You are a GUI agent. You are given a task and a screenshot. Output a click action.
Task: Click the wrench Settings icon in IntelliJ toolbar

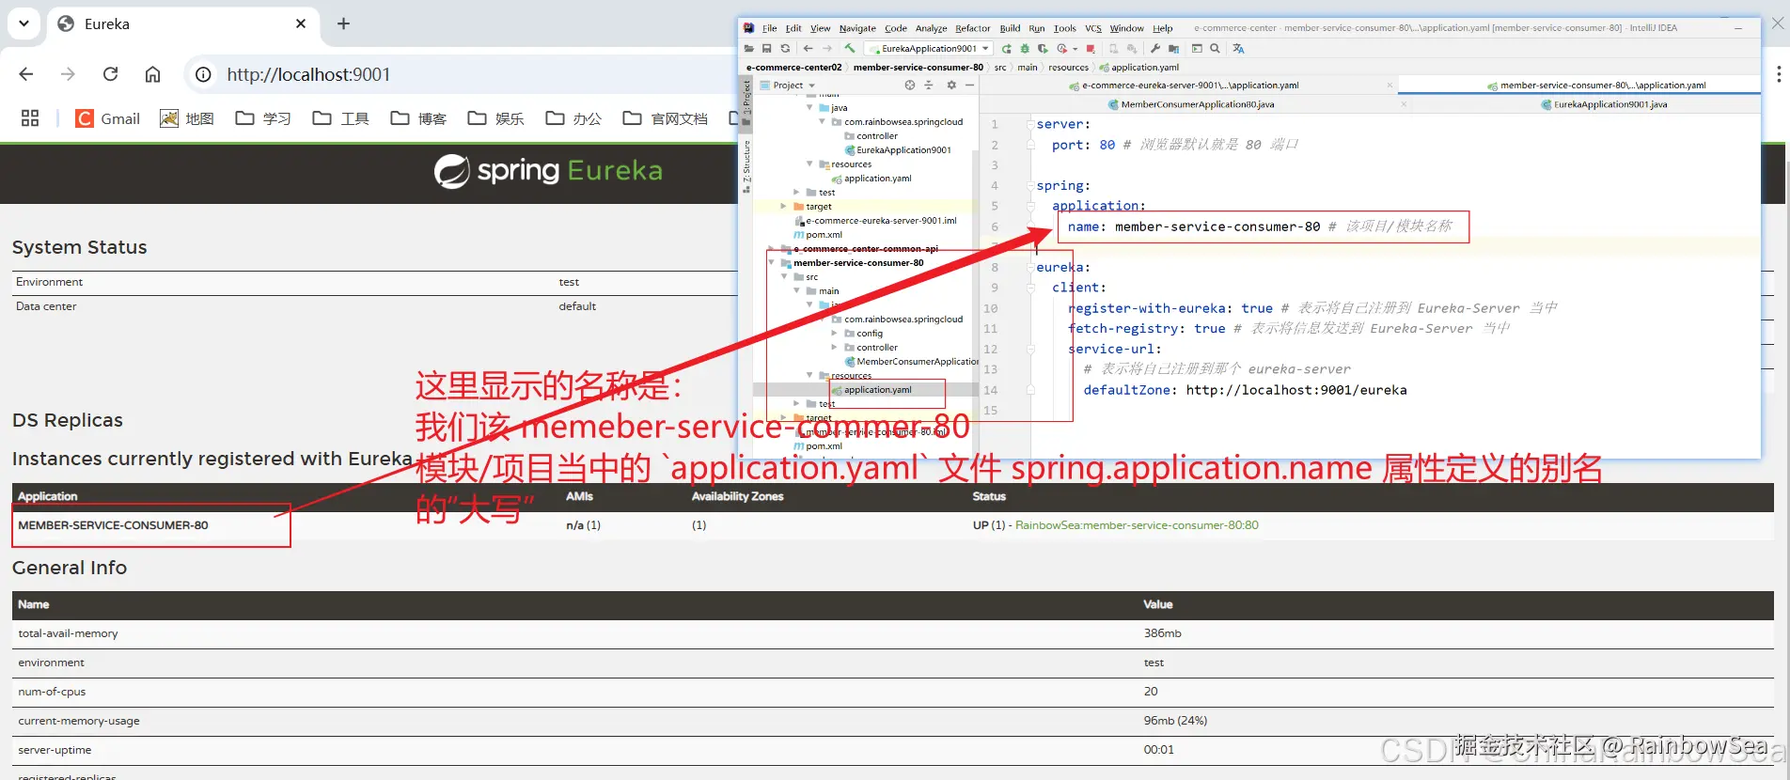pyautogui.click(x=1155, y=48)
